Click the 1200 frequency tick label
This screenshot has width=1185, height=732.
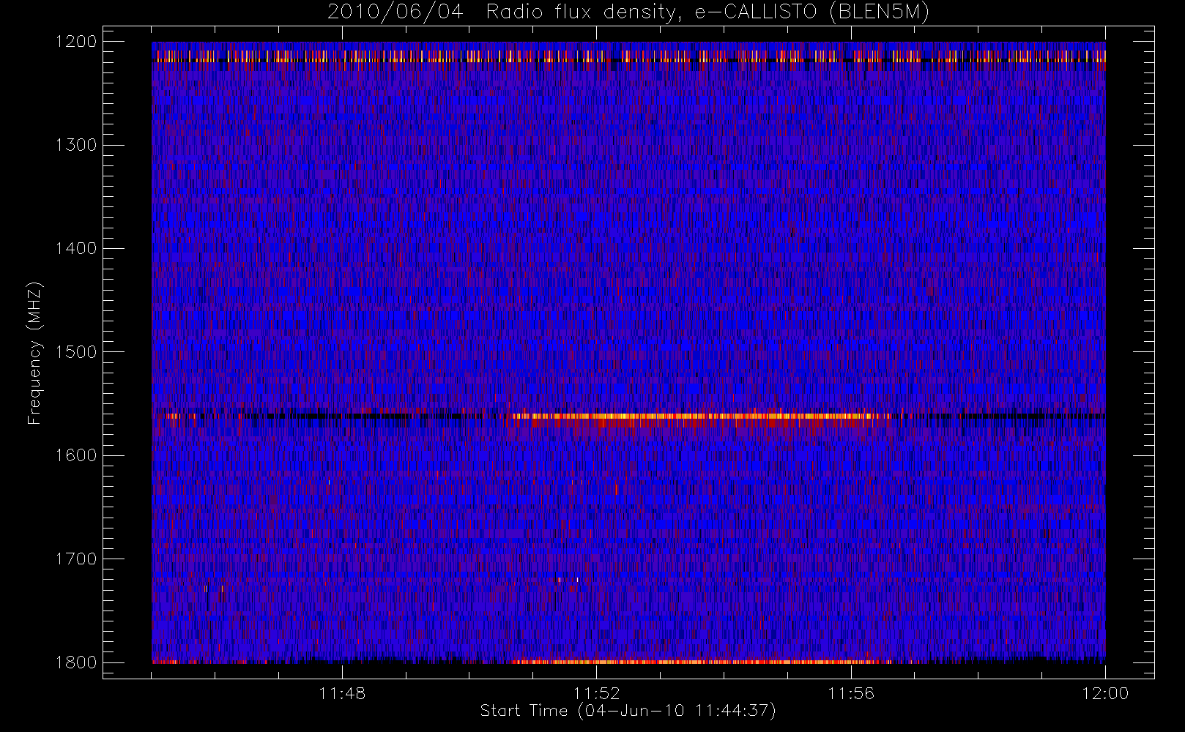pos(76,42)
